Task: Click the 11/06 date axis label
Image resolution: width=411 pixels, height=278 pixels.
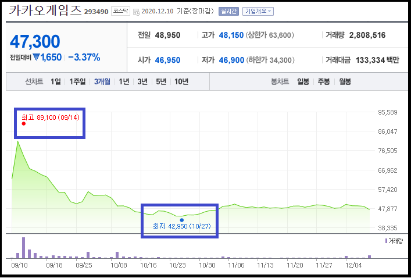Action: pyautogui.click(x=236, y=265)
